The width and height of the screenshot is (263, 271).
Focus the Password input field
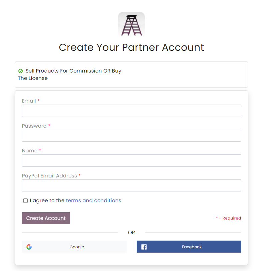pos(131,136)
